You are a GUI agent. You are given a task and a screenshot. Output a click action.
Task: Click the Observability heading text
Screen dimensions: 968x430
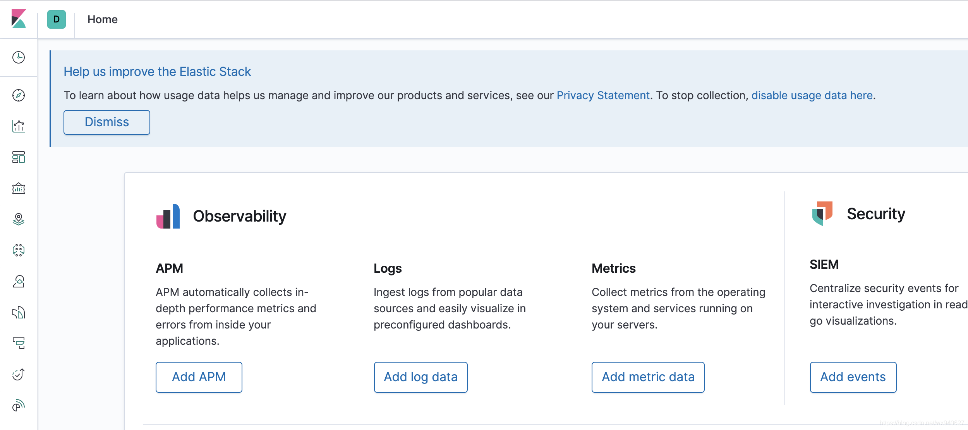click(x=240, y=216)
